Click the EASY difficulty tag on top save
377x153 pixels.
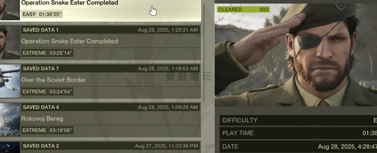pyautogui.click(x=29, y=14)
